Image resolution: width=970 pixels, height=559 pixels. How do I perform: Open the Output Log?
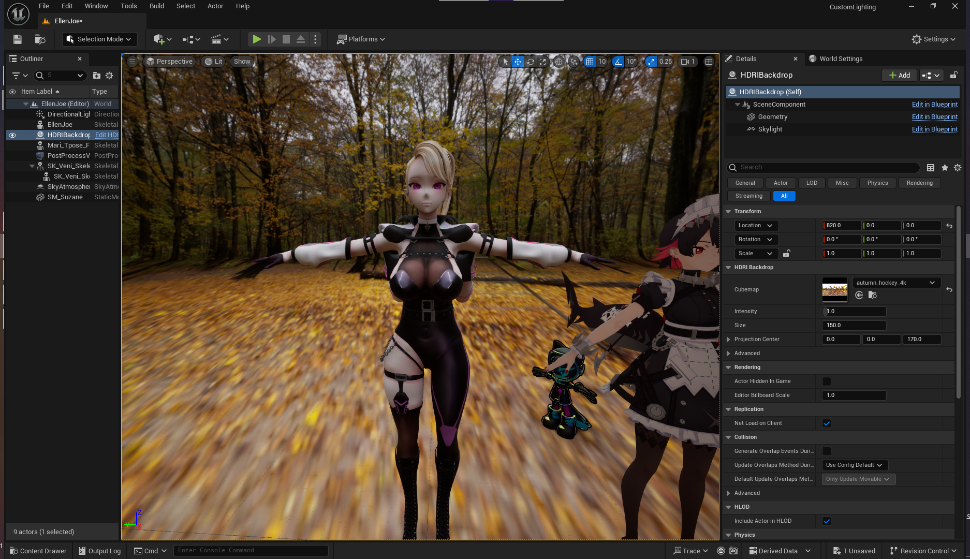[x=99, y=551]
